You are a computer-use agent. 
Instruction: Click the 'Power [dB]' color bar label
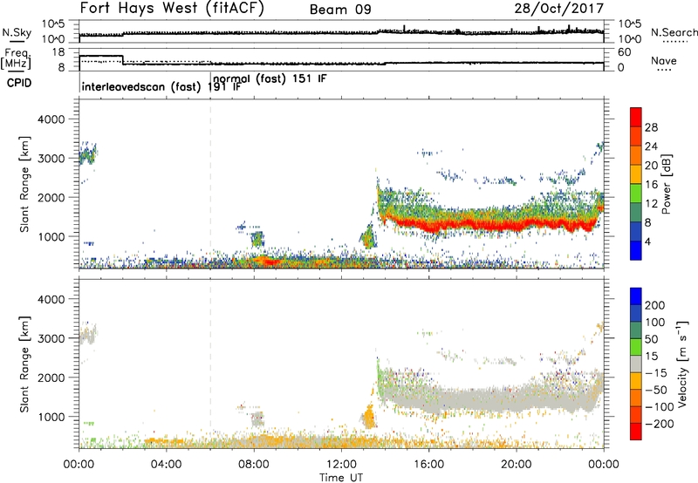click(x=667, y=184)
